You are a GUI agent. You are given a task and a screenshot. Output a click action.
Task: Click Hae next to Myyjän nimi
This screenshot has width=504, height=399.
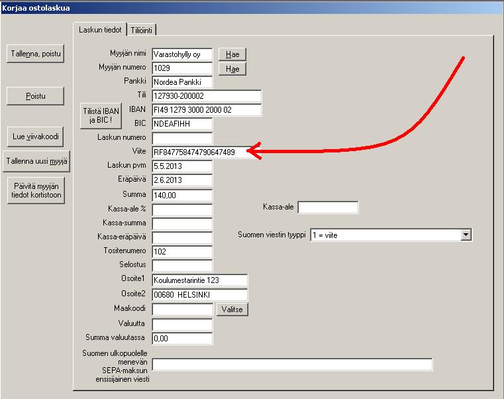tap(232, 54)
